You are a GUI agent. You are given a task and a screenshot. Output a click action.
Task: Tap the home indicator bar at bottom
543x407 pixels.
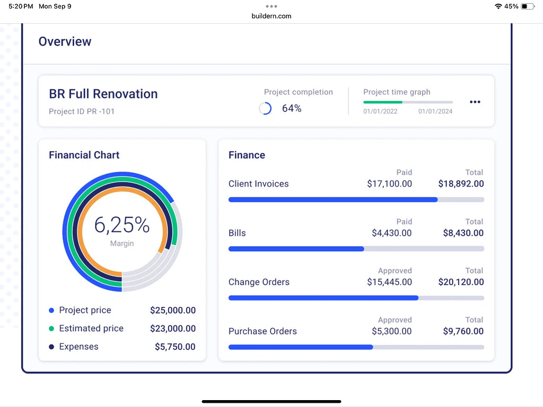point(271,401)
